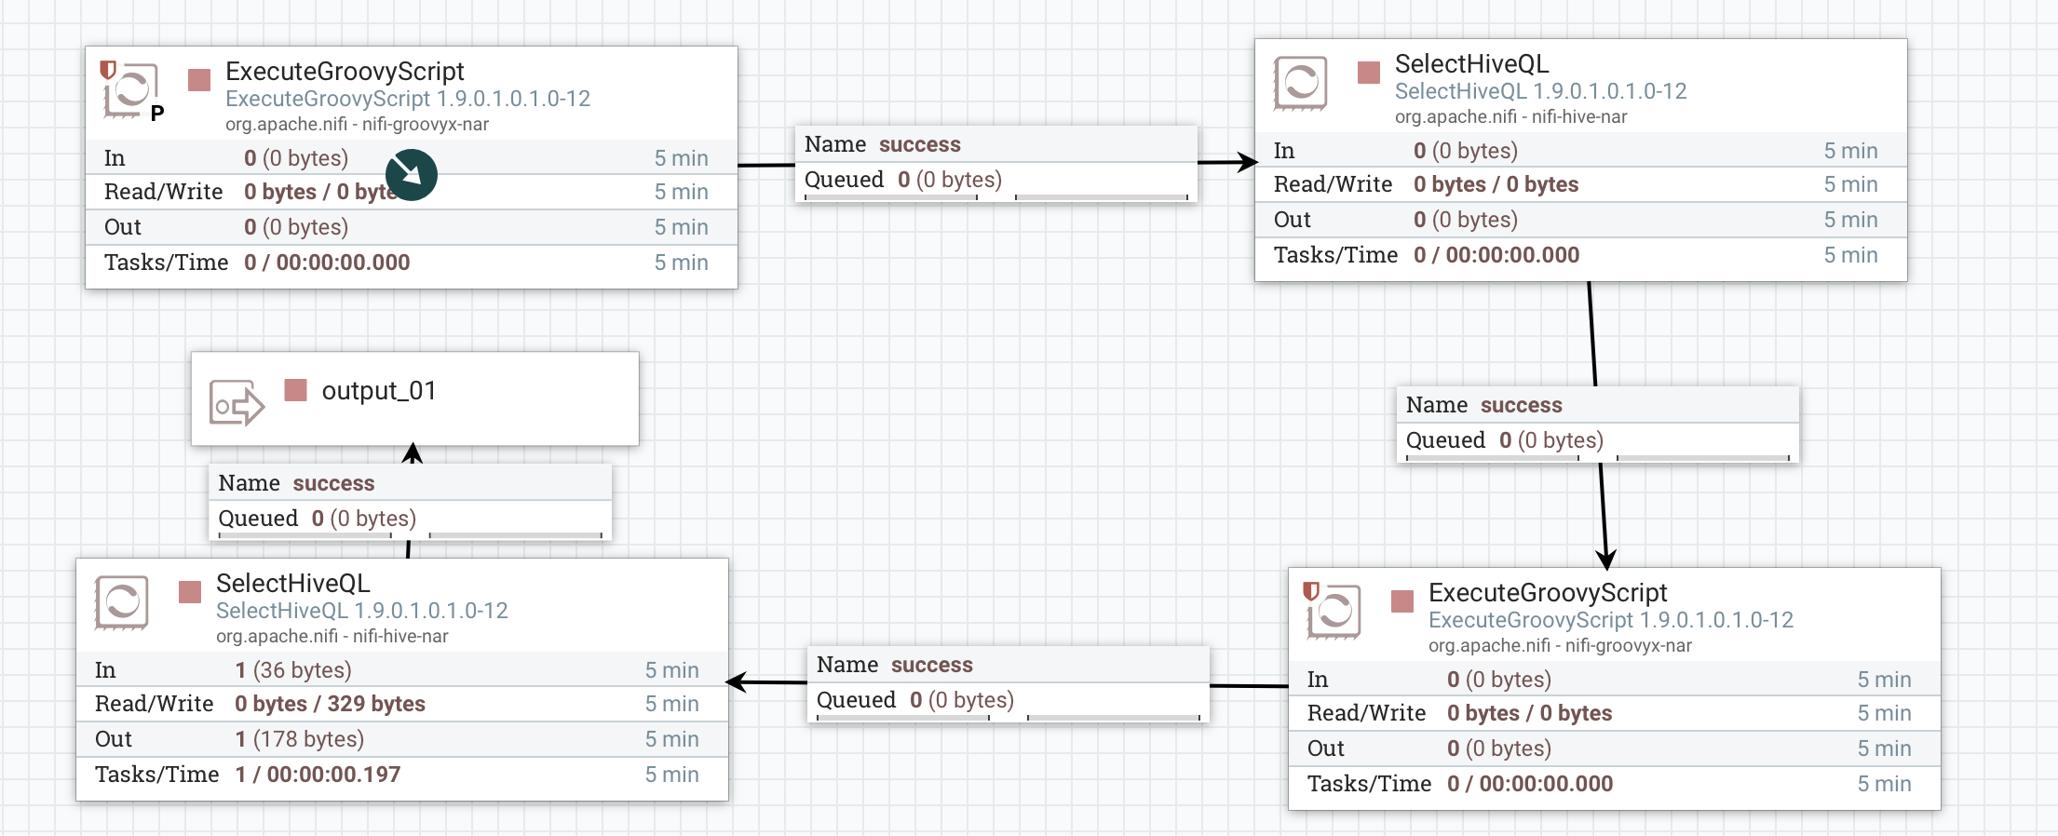Click Read/Write value 0 bytes / 329 bytes

(x=330, y=704)
